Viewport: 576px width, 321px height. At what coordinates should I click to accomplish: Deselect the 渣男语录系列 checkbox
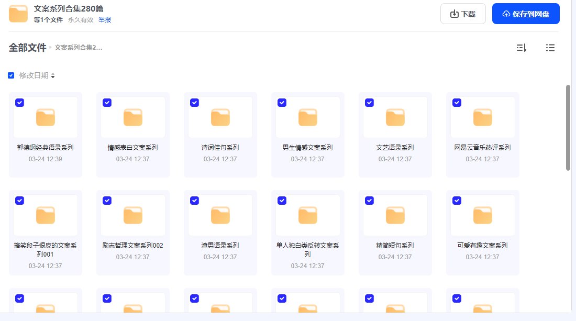pyautogui.click(x=194, y=201)
